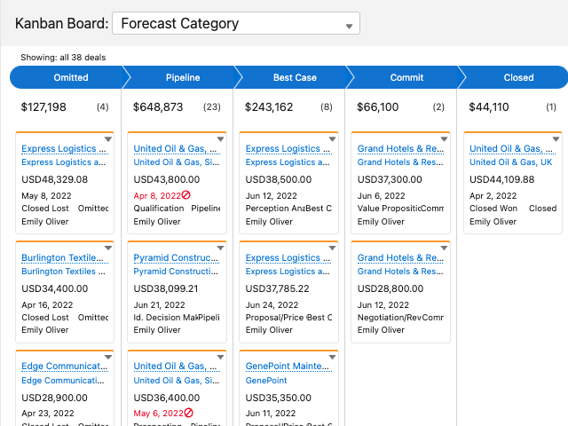Open United Oil & Gas deal in Closed column
Viewport: 568px width, 426px height.
[511, 148]
